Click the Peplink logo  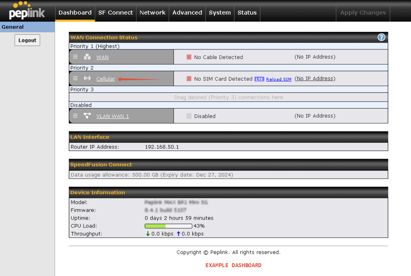point(27,11)
